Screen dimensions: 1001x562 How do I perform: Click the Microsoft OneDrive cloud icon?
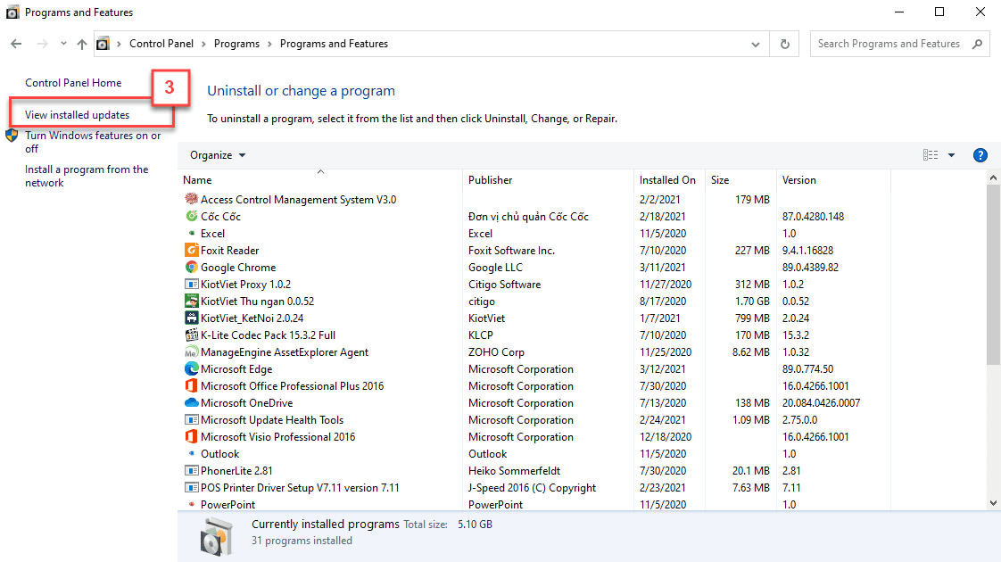point(191,403)
